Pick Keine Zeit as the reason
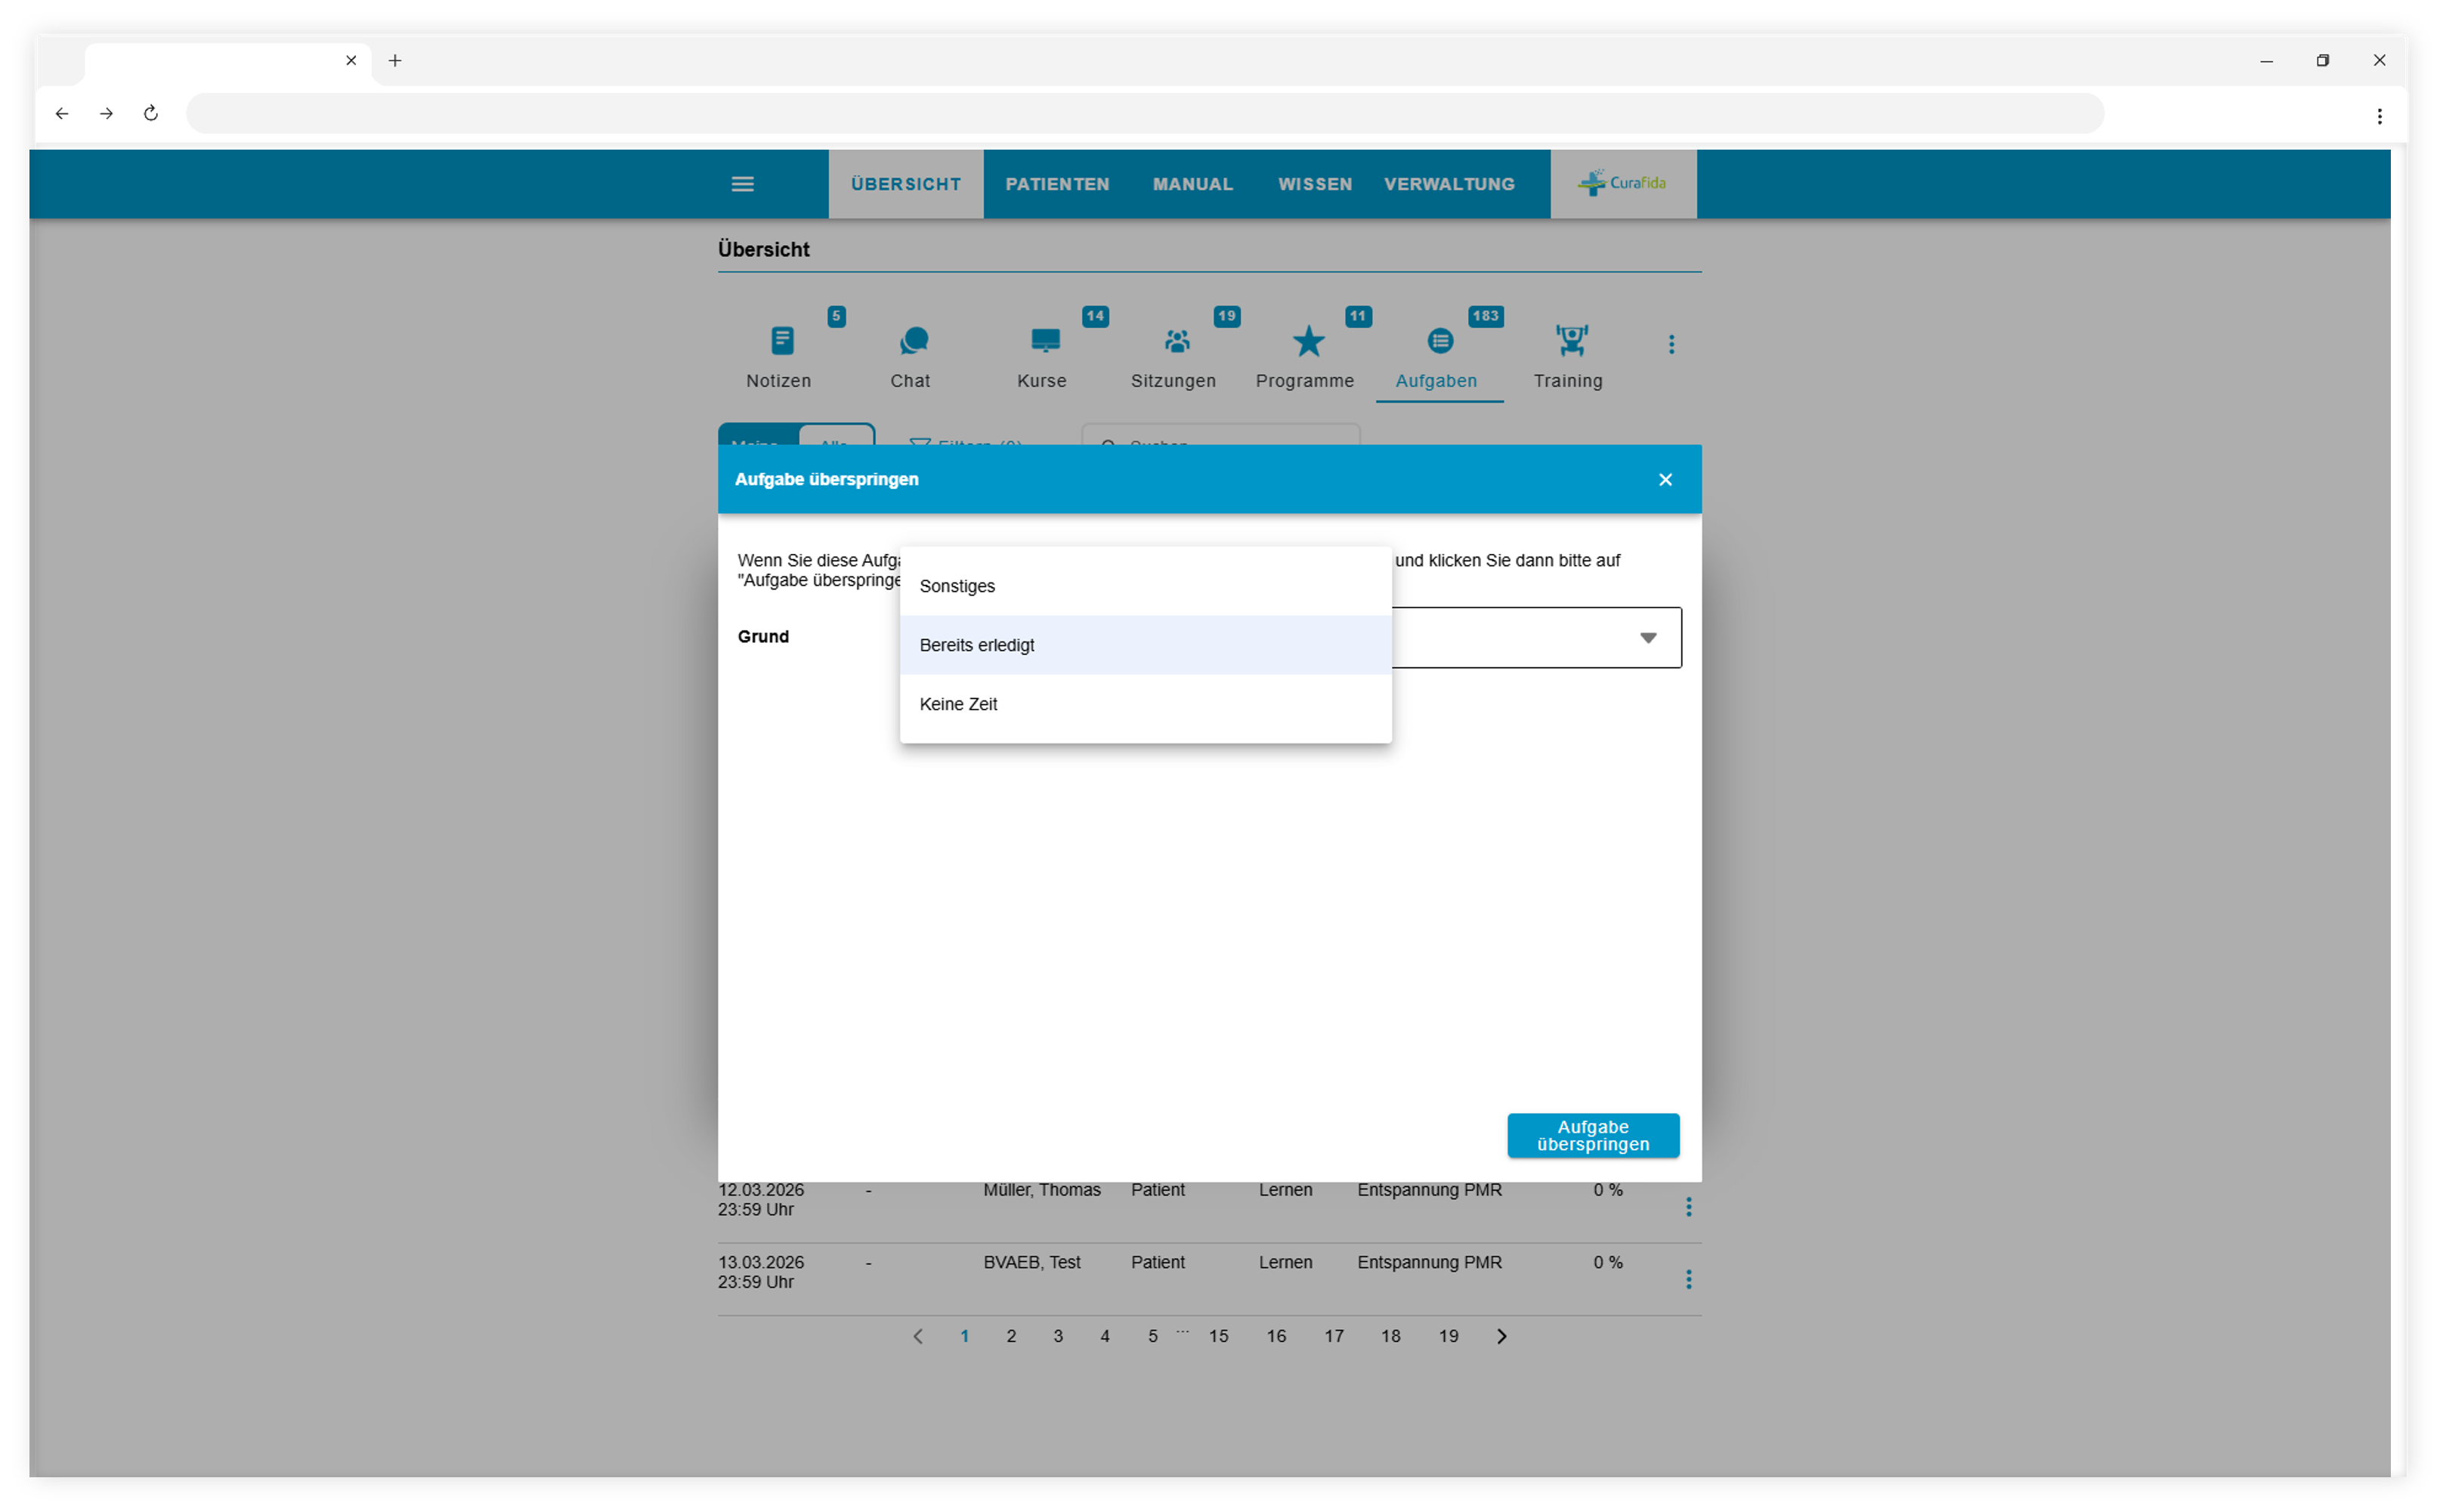The width and height of the screenshot is (2443, 1512). click(1145, 704)
